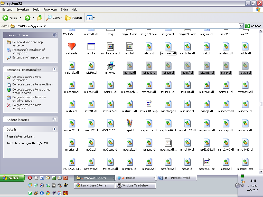
Task: Expand the Andere locaties panel
Action: coord(54,120)
